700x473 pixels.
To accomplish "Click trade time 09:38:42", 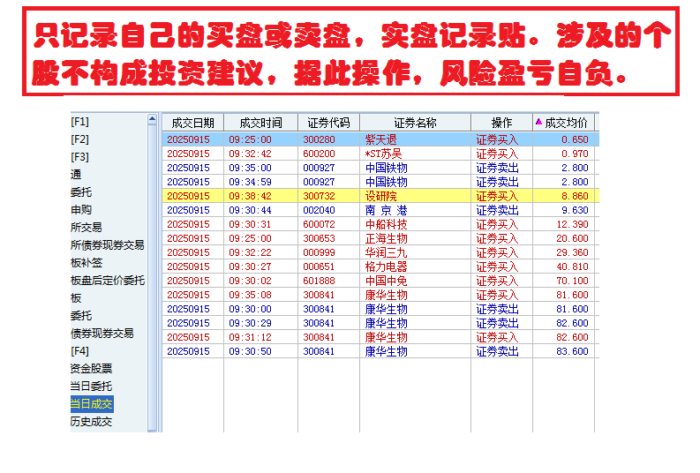I will 250,196.
